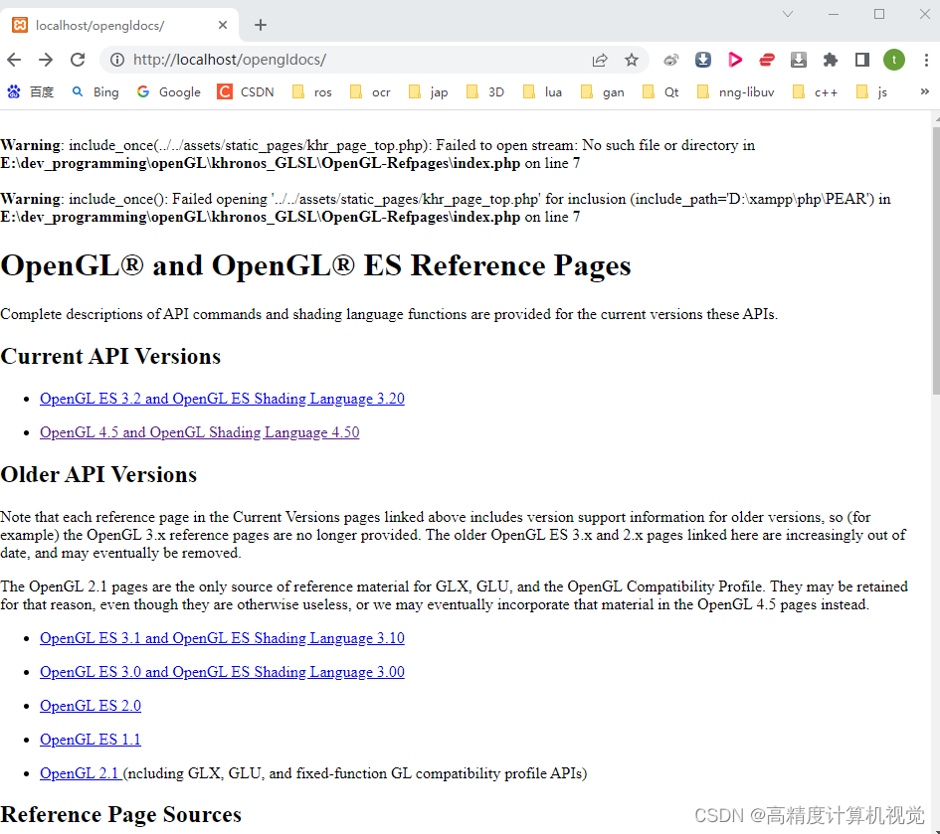Maximize the browser window
The width and height of the screenshot is (940, 834).
879,14
